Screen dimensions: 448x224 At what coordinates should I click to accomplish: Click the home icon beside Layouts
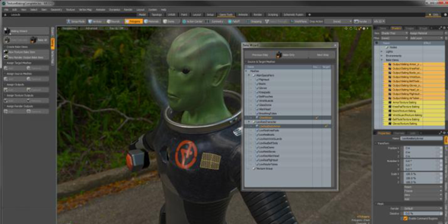[5, 14]
